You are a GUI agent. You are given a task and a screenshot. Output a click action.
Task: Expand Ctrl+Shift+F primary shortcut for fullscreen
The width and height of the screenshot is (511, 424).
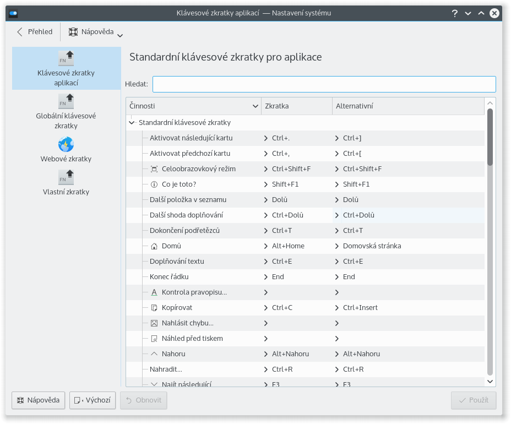pyautogui.click(x=266, y=169)
